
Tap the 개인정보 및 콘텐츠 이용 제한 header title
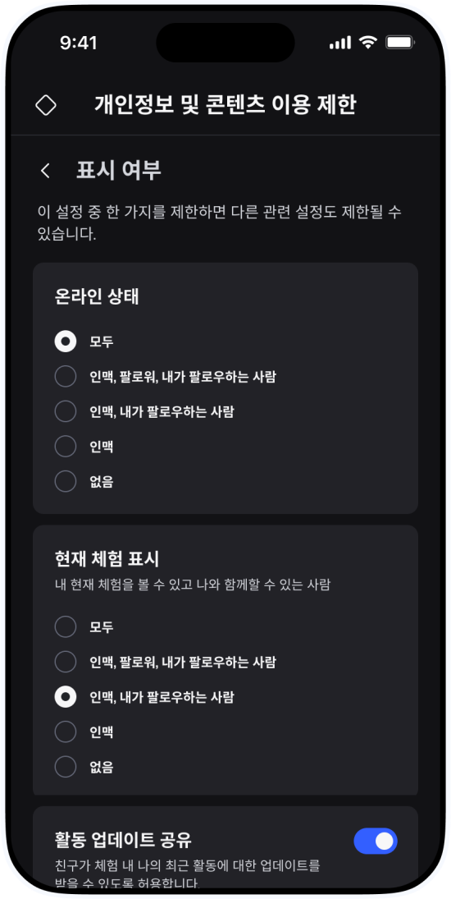(225, 105)
